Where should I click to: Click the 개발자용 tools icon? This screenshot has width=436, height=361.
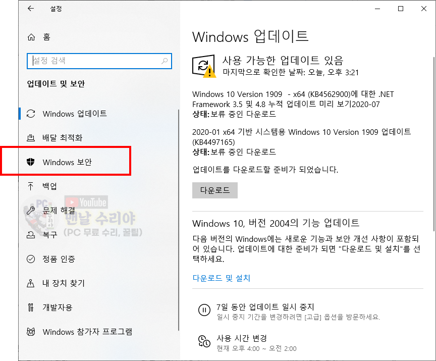click(31, 307)
